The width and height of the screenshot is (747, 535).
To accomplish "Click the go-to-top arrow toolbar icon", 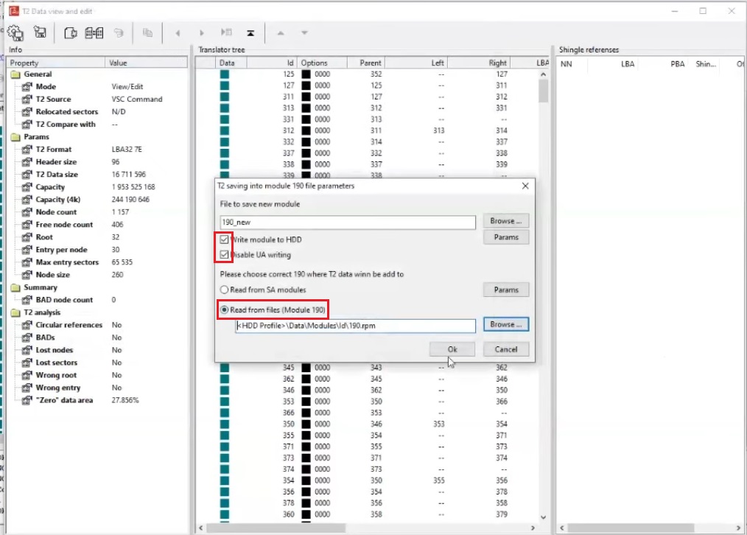I will pos(251,32).
